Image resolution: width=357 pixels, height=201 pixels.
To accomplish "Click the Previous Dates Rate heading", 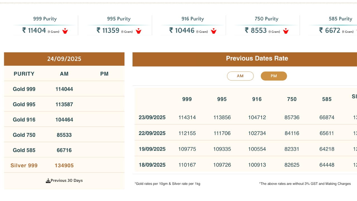I will [257, 58].
